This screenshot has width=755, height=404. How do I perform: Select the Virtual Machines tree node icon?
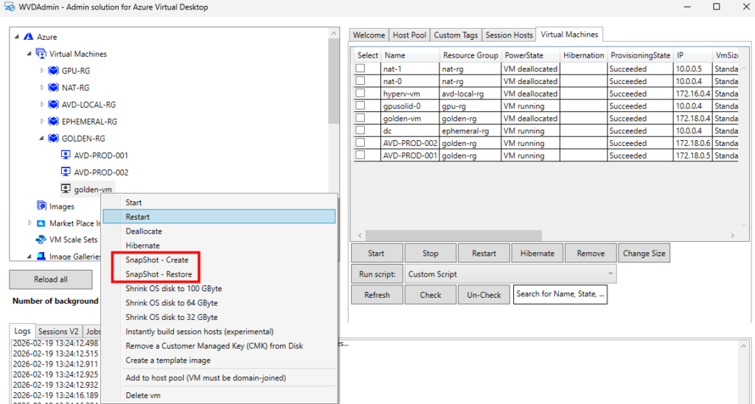pyautogui.click(x=41, y=54)
